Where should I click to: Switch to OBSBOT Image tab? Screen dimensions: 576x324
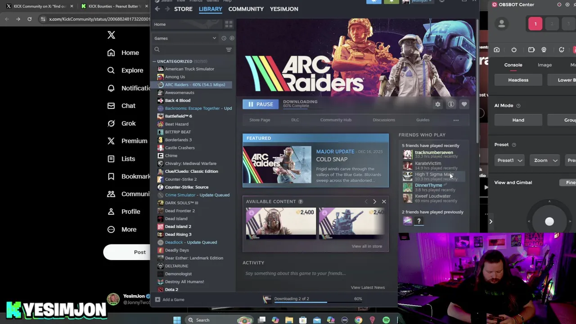pyautogui.click(x=544, y=65)
